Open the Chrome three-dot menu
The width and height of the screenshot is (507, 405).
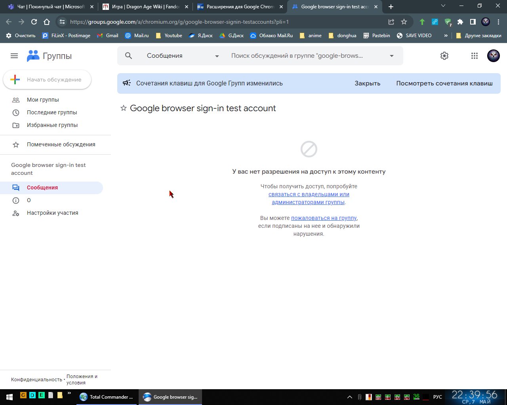(x=498, y=22)
